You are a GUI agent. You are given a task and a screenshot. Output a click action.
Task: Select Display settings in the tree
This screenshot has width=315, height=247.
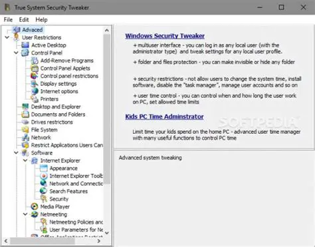point(58,84)
